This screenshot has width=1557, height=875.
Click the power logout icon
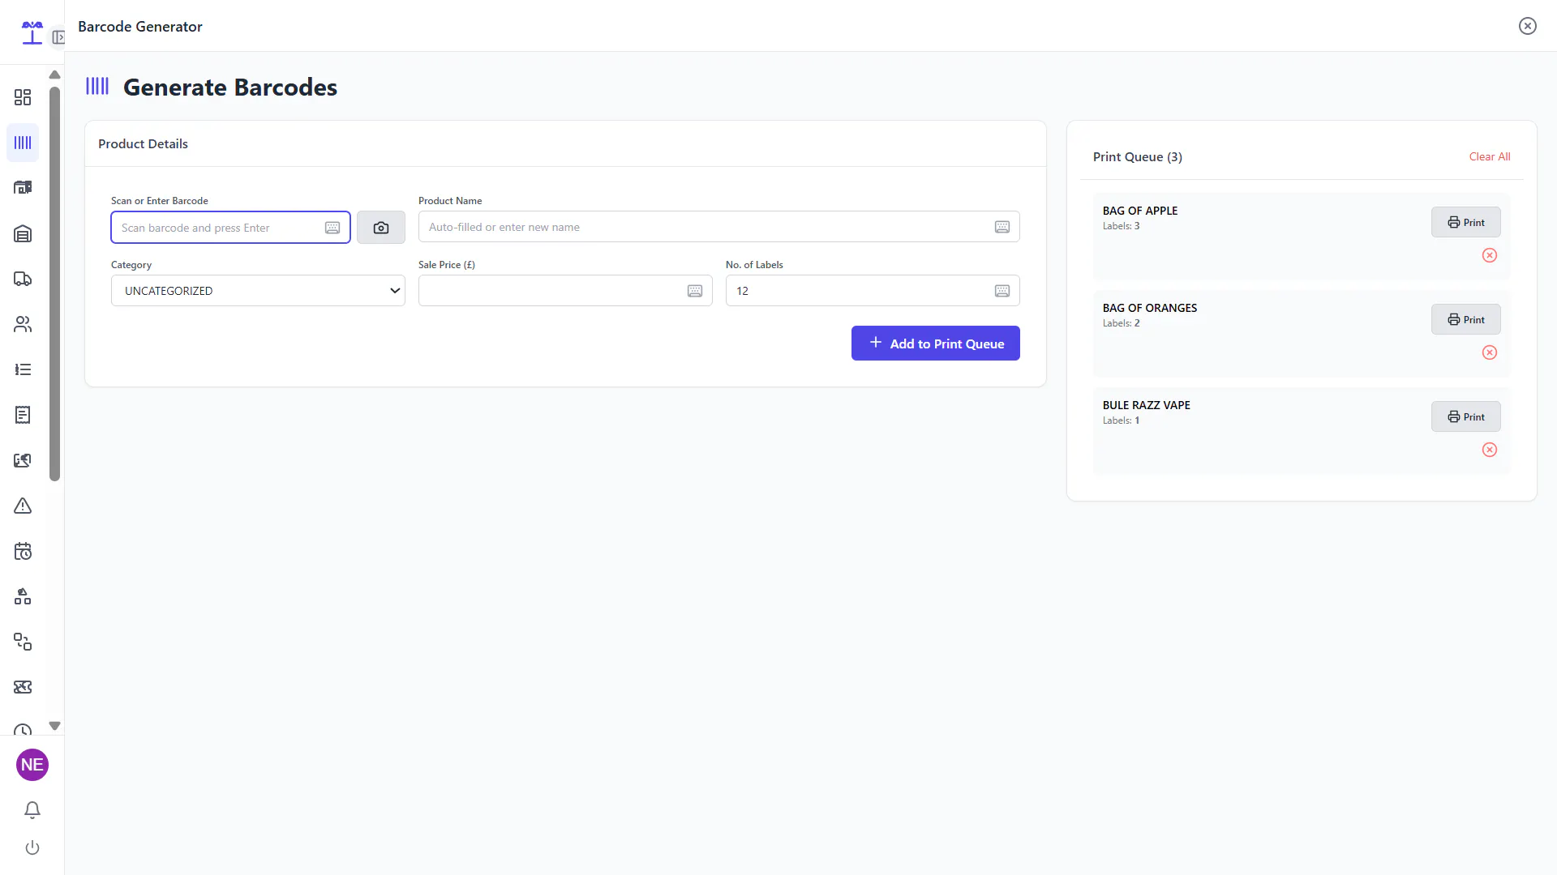pyautogui.click(x=32, y=847)
